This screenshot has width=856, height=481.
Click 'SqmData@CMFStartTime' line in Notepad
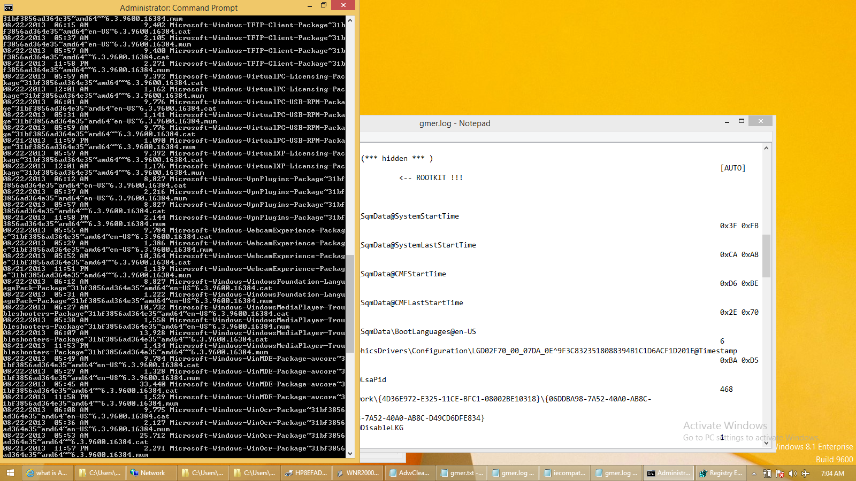click(x=403, y=274)
